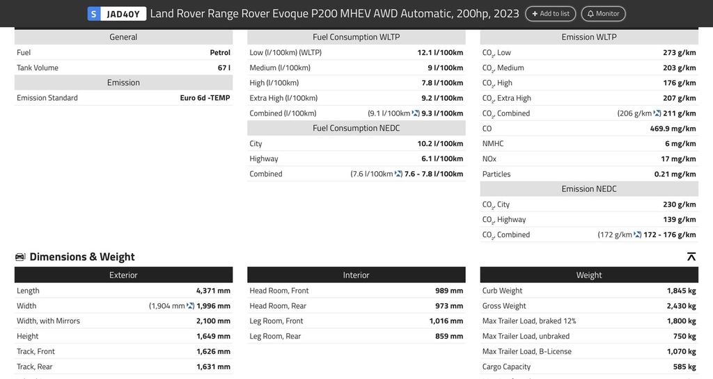Click the blue S country badge
Screen dimensions: 713x379
(94, 14)
